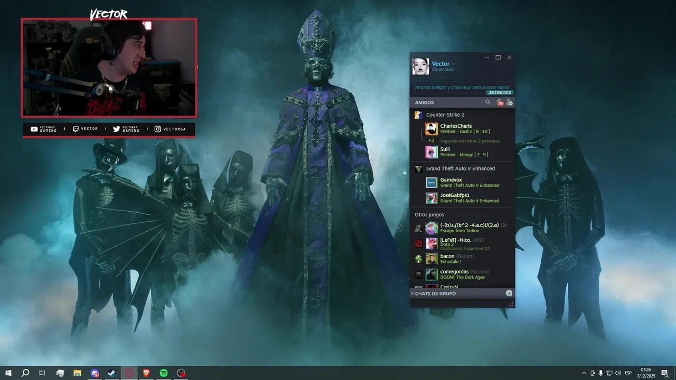Expand the +2 players party indicator
This screenshot has width=676, height=380.
431,141
